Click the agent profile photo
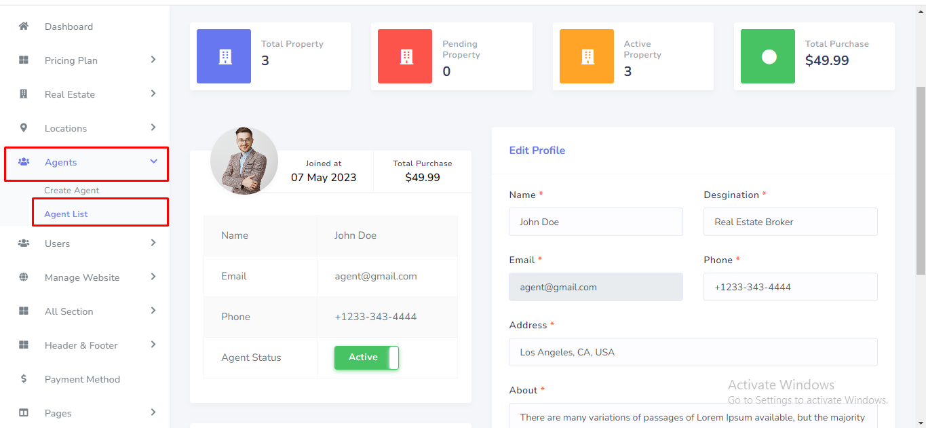 [x=244, y=161]
